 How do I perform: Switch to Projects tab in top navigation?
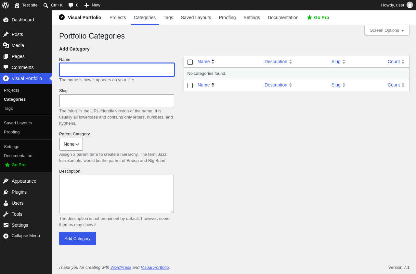tap(118, 17)
